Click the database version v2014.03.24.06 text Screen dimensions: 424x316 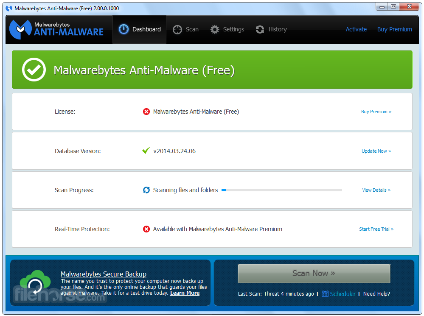[174, 151]
